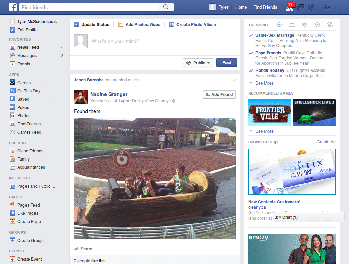The height and width of the screenshot is (264, 353).
Task: Click the Create Group plus icon
Action: (x=12, y=240)
